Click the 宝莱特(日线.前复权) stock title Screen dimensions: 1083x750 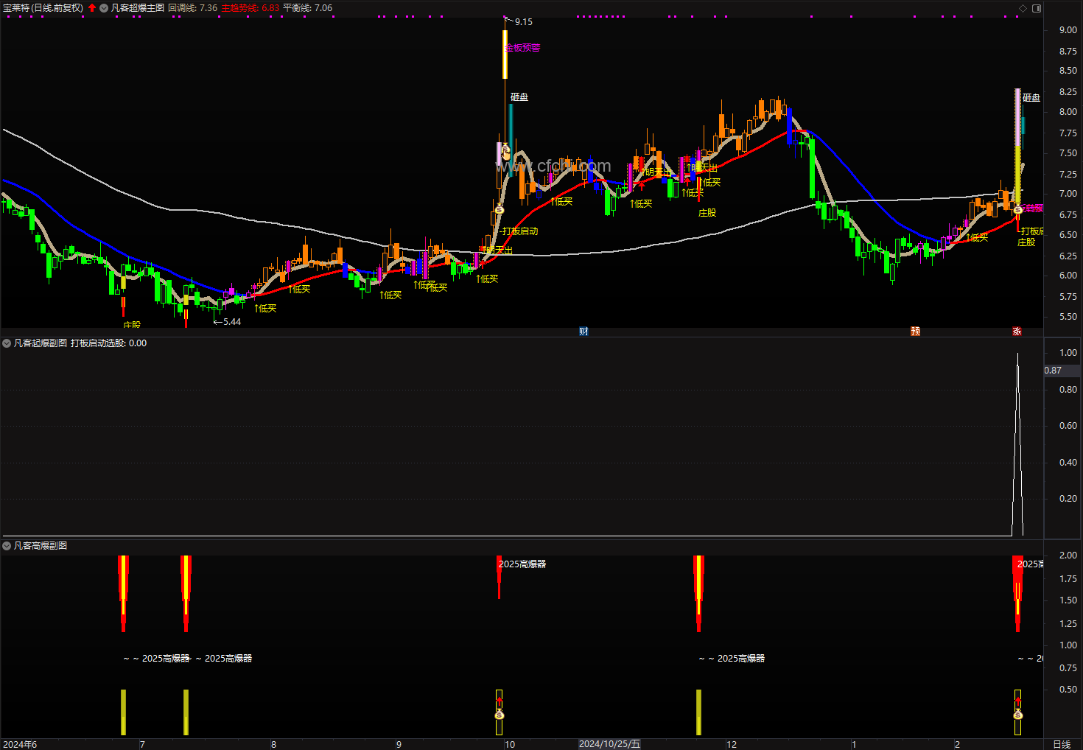[x=43, y=8]
